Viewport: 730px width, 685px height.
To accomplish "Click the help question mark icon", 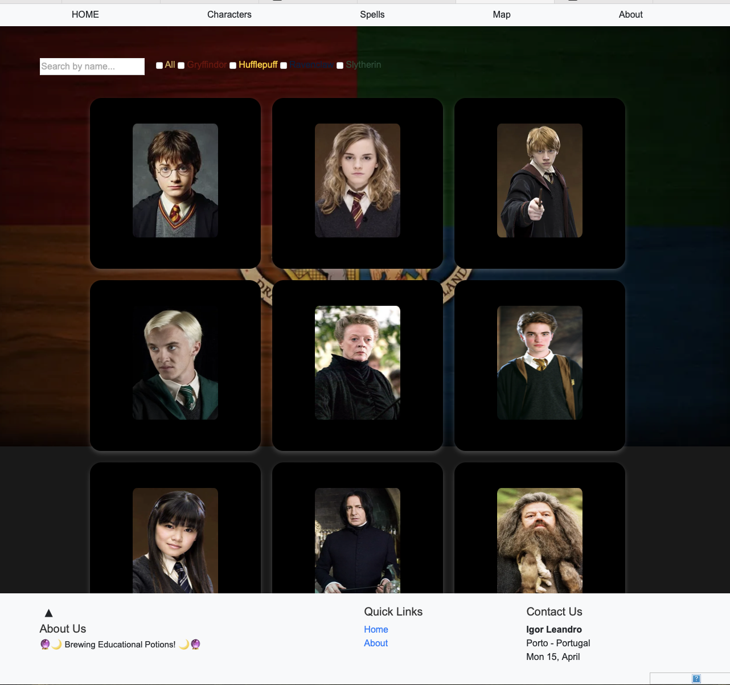I will tap(696, 679).
